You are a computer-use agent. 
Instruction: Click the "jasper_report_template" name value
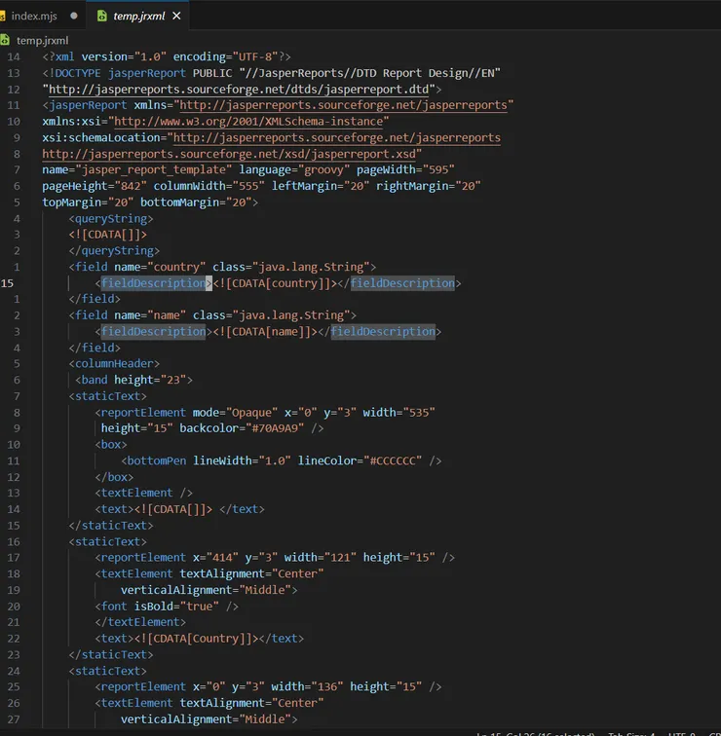[154, 170]
